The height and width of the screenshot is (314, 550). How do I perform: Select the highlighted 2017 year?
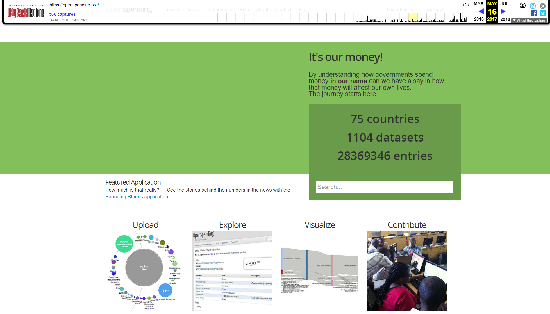click(x=492, y=19)
